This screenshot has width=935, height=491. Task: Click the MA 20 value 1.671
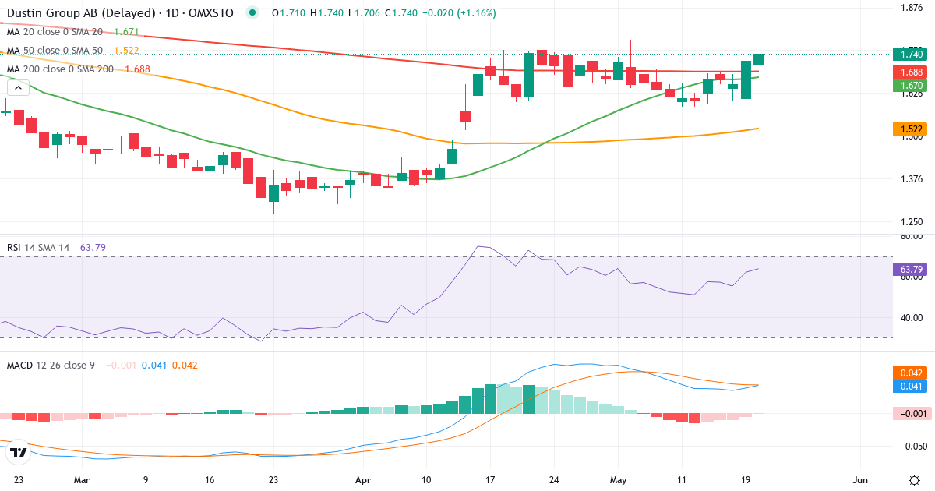(126, 32)
